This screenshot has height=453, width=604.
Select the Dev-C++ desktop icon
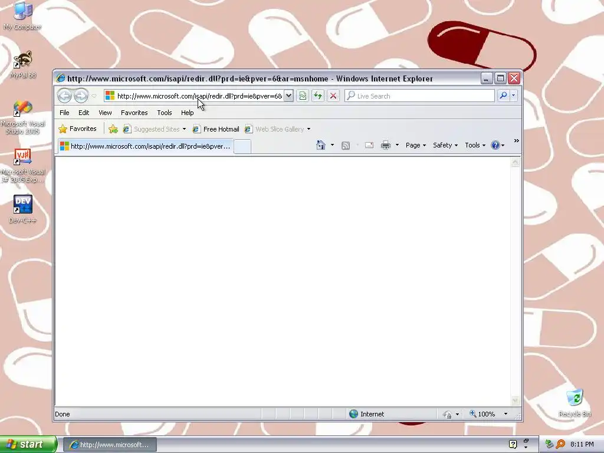[x=23, y=209]
